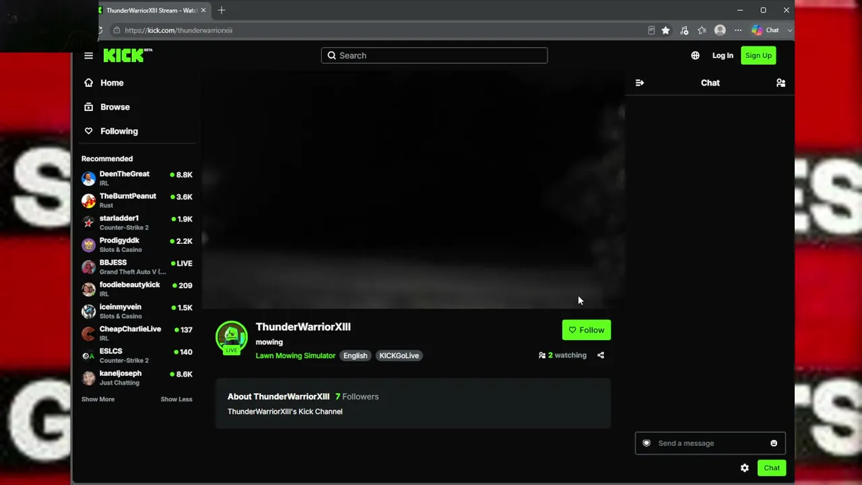Open the language globe icon
The width and height of the screenshot is (862, 485).
(695, 56)
